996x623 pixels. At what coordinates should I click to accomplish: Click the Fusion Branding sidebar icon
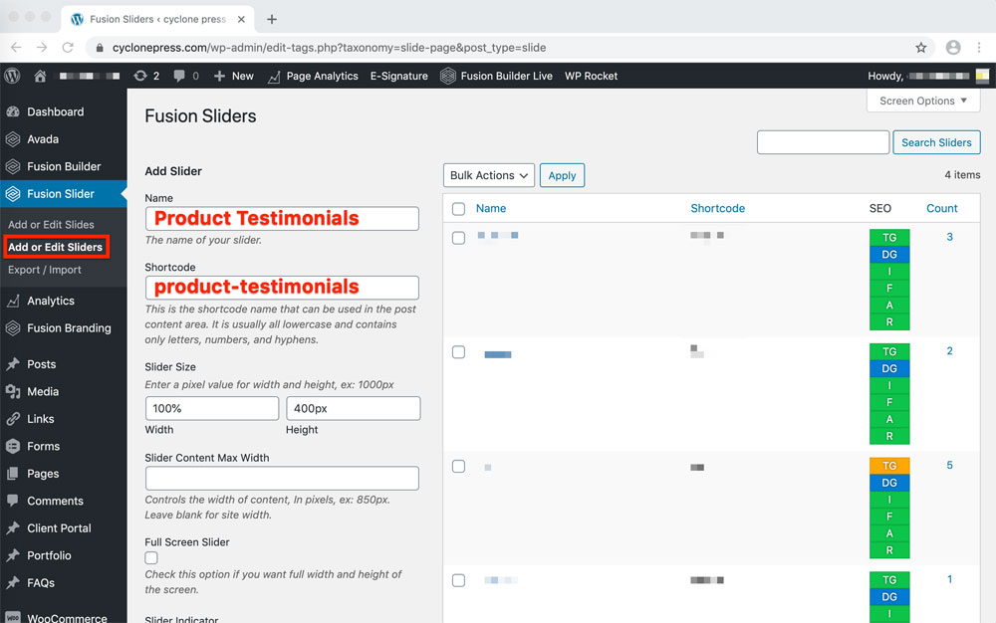tap(13, 328)
